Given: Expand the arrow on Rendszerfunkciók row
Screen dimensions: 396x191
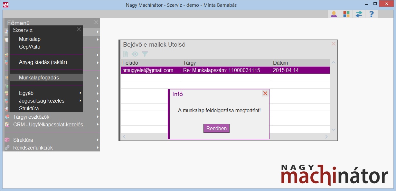Looking at the screenshot, I should tap(98, 148).
